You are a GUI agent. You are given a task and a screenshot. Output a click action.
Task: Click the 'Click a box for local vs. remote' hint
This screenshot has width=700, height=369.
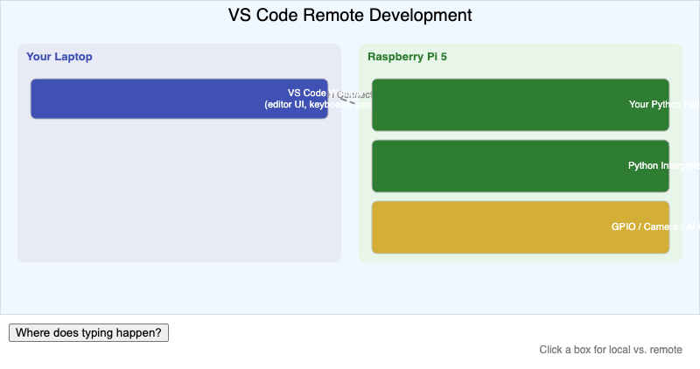click(611, 350)
